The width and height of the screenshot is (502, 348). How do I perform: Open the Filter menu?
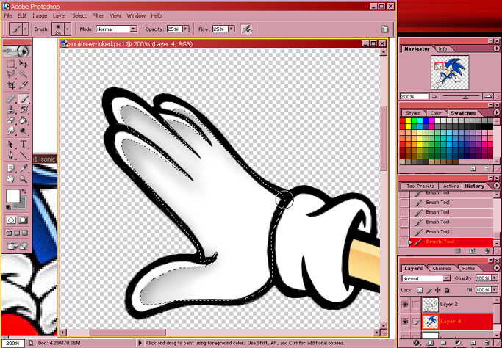click(x=98, y=15)
